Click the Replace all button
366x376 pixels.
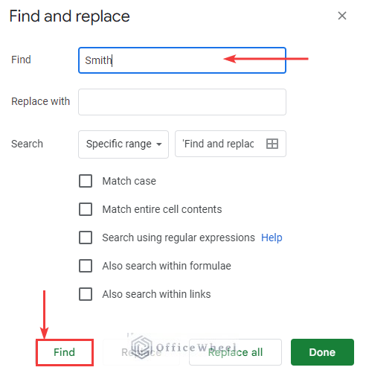(x=235, y=352)
